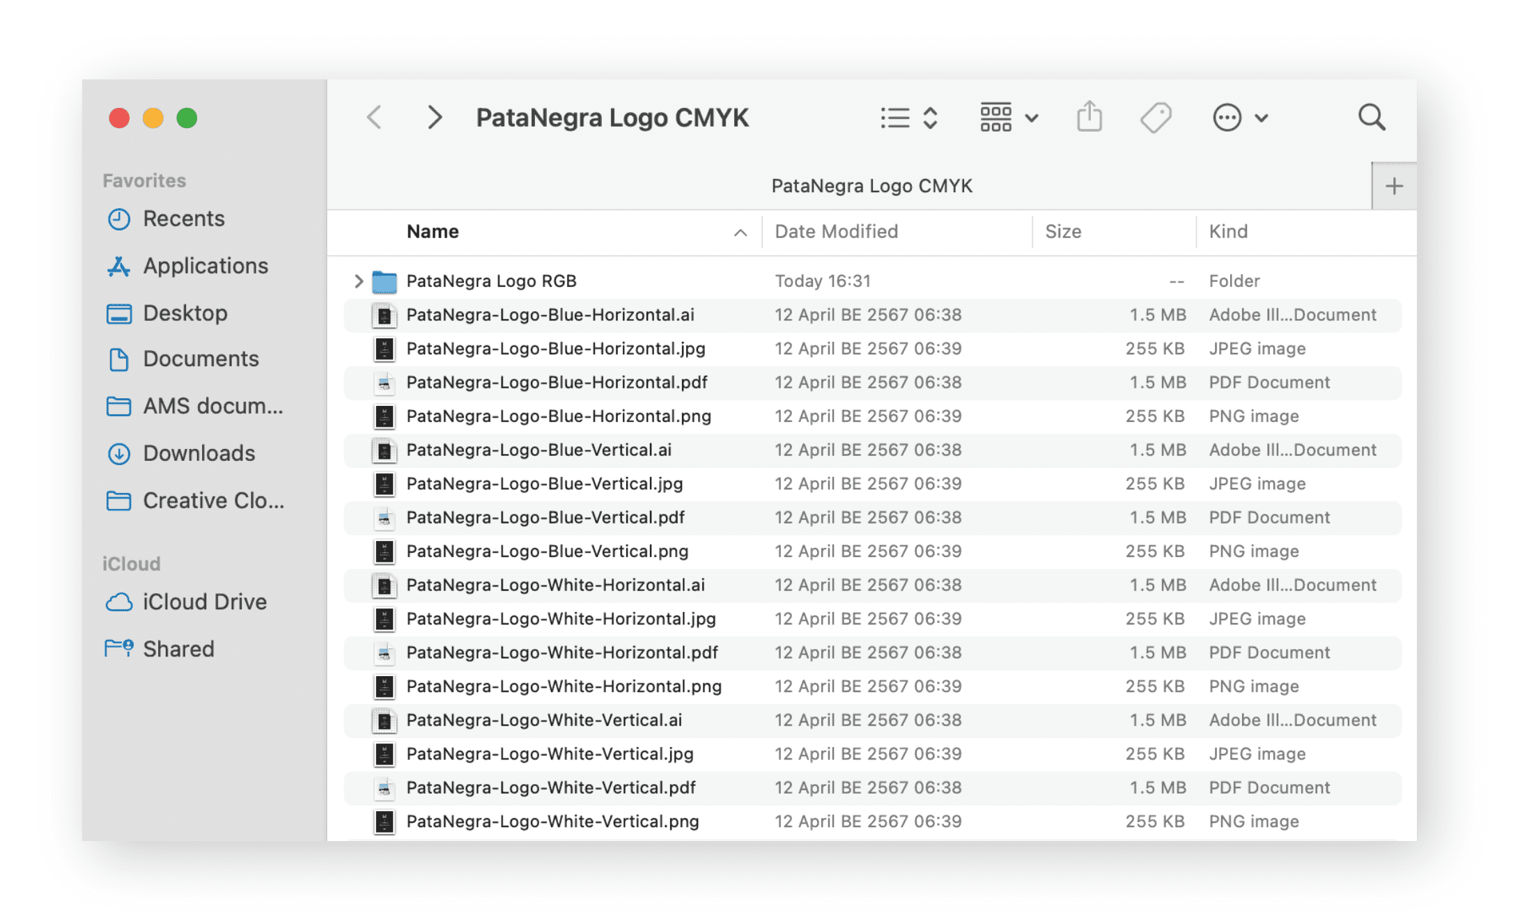Open the Group-by grid dropdown
Image resolution: width=1520 pixels, height=919 pixels.
pyautogui.click(x=1009, y=118)
